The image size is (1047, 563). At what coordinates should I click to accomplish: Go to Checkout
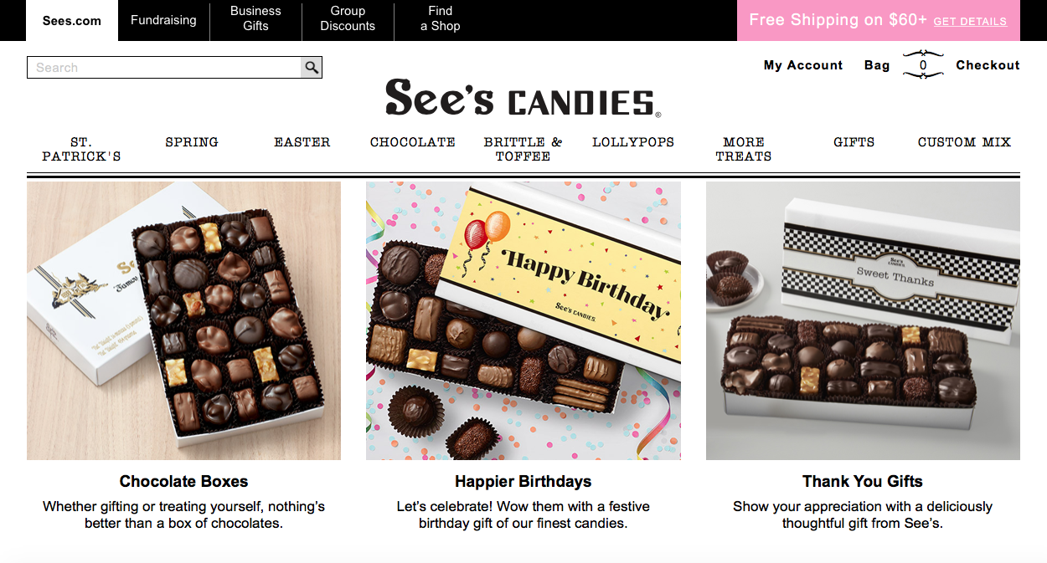pos(988,65)
